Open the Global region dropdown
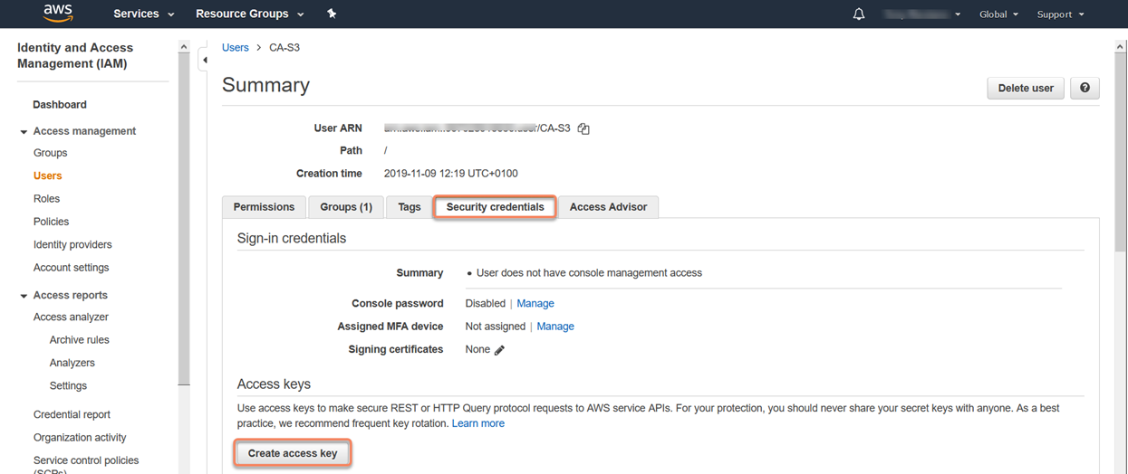 [998, 14]
